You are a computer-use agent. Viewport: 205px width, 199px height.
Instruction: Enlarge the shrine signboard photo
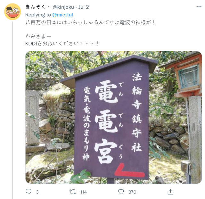[113, 117]
